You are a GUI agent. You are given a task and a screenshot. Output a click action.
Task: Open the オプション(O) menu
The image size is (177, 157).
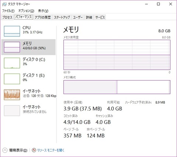pos(26,11)
